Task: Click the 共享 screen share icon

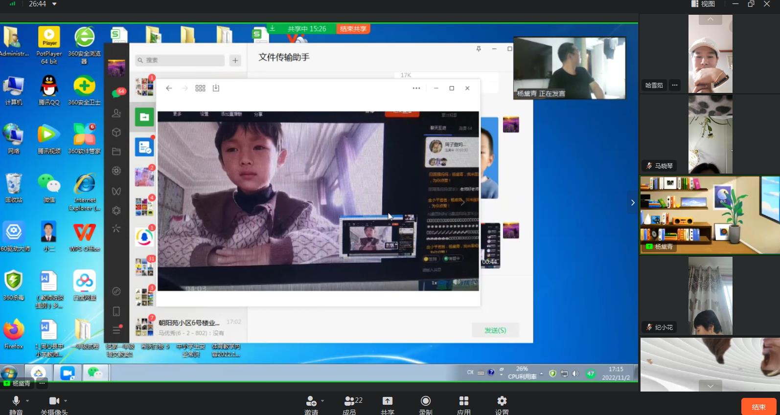Action: (x=387, y=401)
